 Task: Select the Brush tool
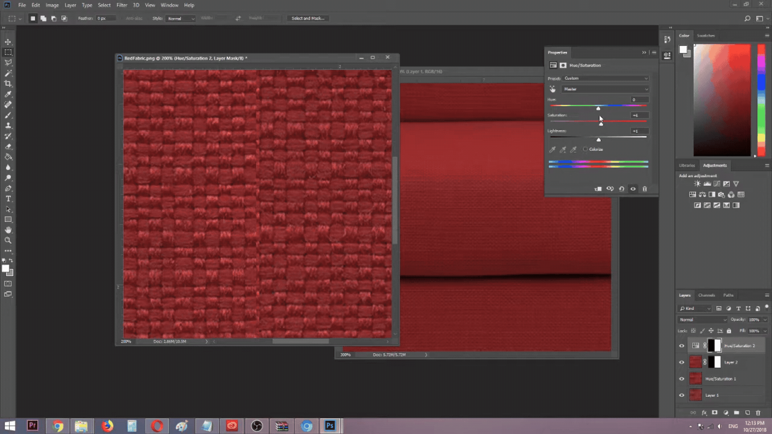pyautogui.click(x=8, y=115)
